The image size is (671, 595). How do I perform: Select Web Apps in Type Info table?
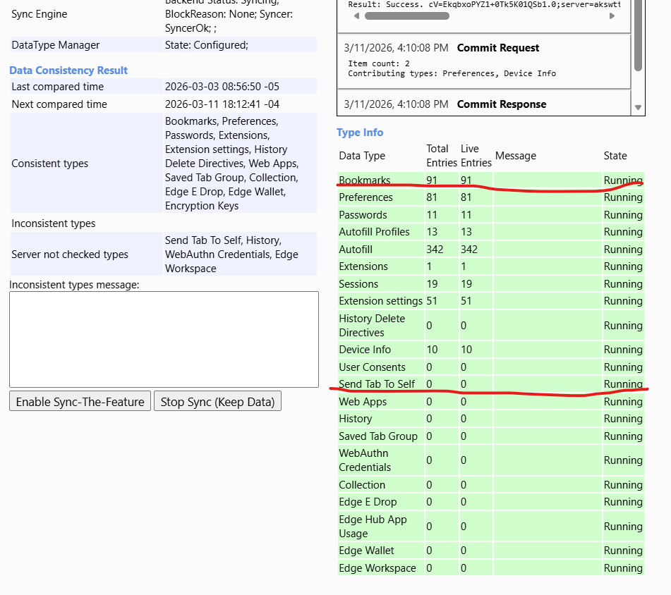tap(363, 402)
